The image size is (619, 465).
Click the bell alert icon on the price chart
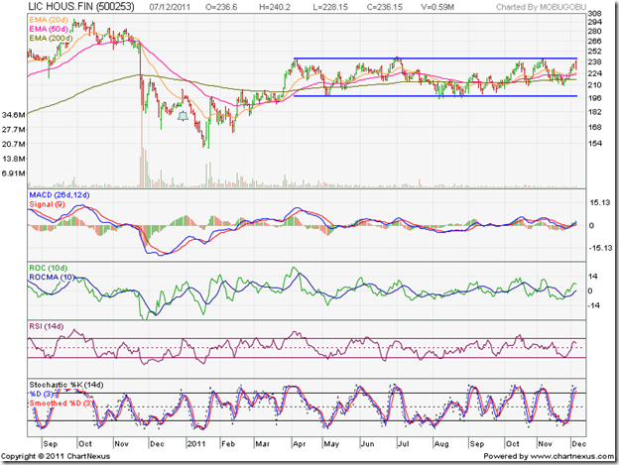[x=183, y=116]
